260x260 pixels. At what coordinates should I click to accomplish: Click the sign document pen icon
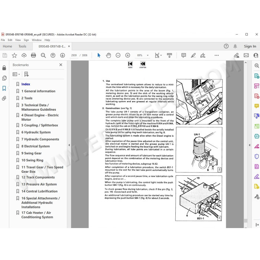[x=203, y=55]
